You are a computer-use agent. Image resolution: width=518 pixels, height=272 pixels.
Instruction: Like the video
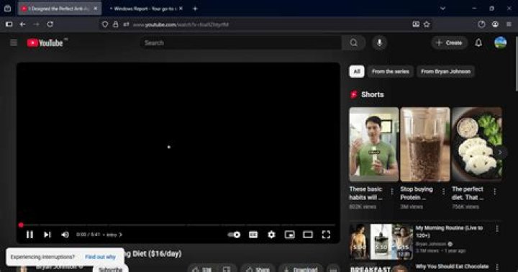pyautogui.click(x=202, y=269)
